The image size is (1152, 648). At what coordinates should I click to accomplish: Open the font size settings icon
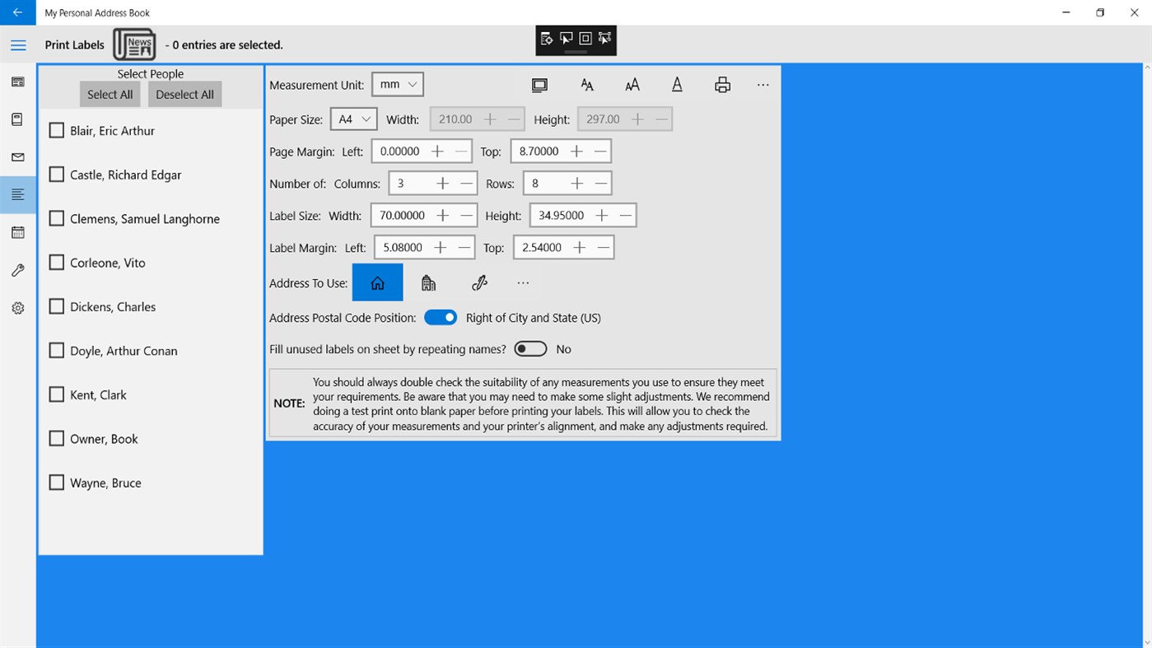point(632,84)
